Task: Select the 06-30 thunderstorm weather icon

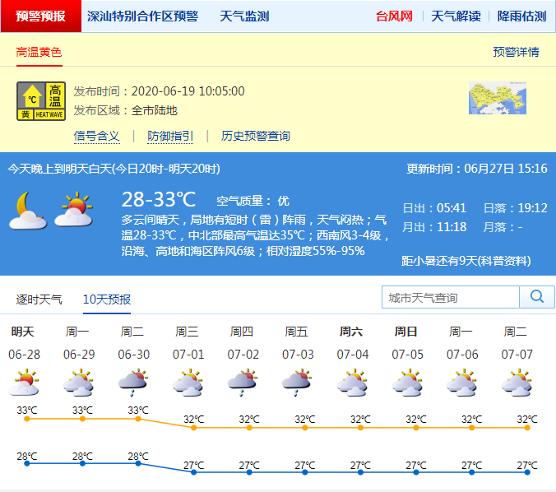Action: pyautogui.click(x=132, y=383)
